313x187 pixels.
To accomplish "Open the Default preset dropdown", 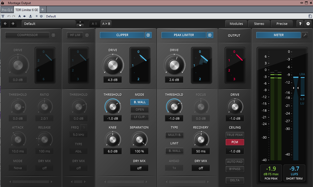I will pyautogui.click(x=48, y=24).
